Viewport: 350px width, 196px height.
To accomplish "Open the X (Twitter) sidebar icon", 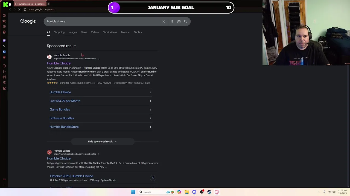I will [4, 46].
